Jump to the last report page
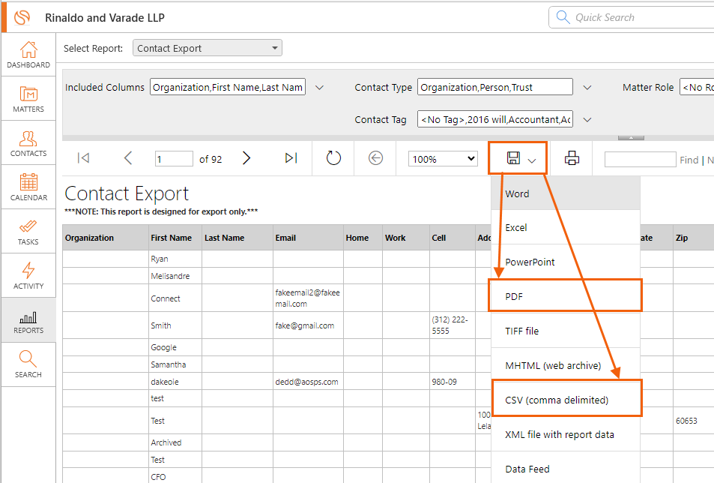The height and width of the screenshot is (483, 714). pos(291,158)
